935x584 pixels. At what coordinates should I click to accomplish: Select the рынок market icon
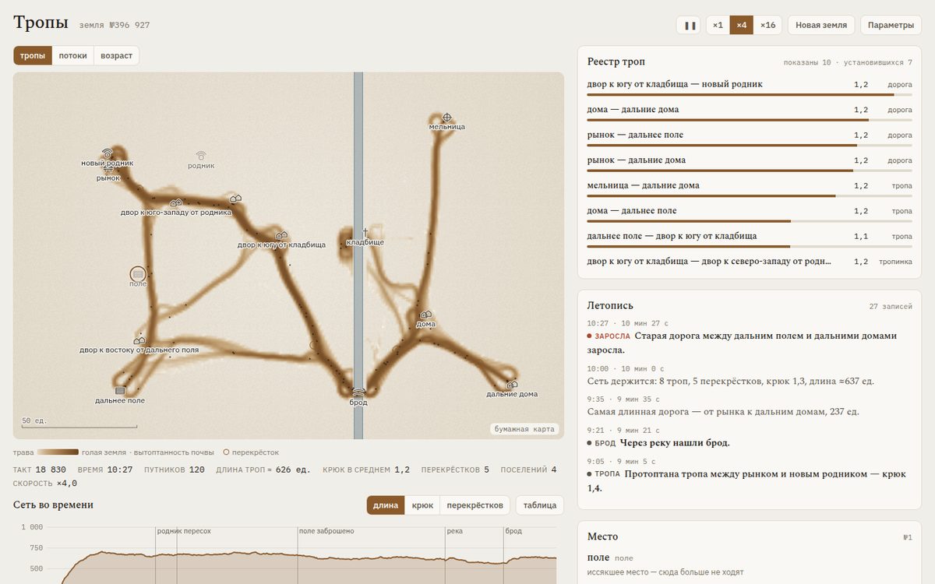click(108, 170)
